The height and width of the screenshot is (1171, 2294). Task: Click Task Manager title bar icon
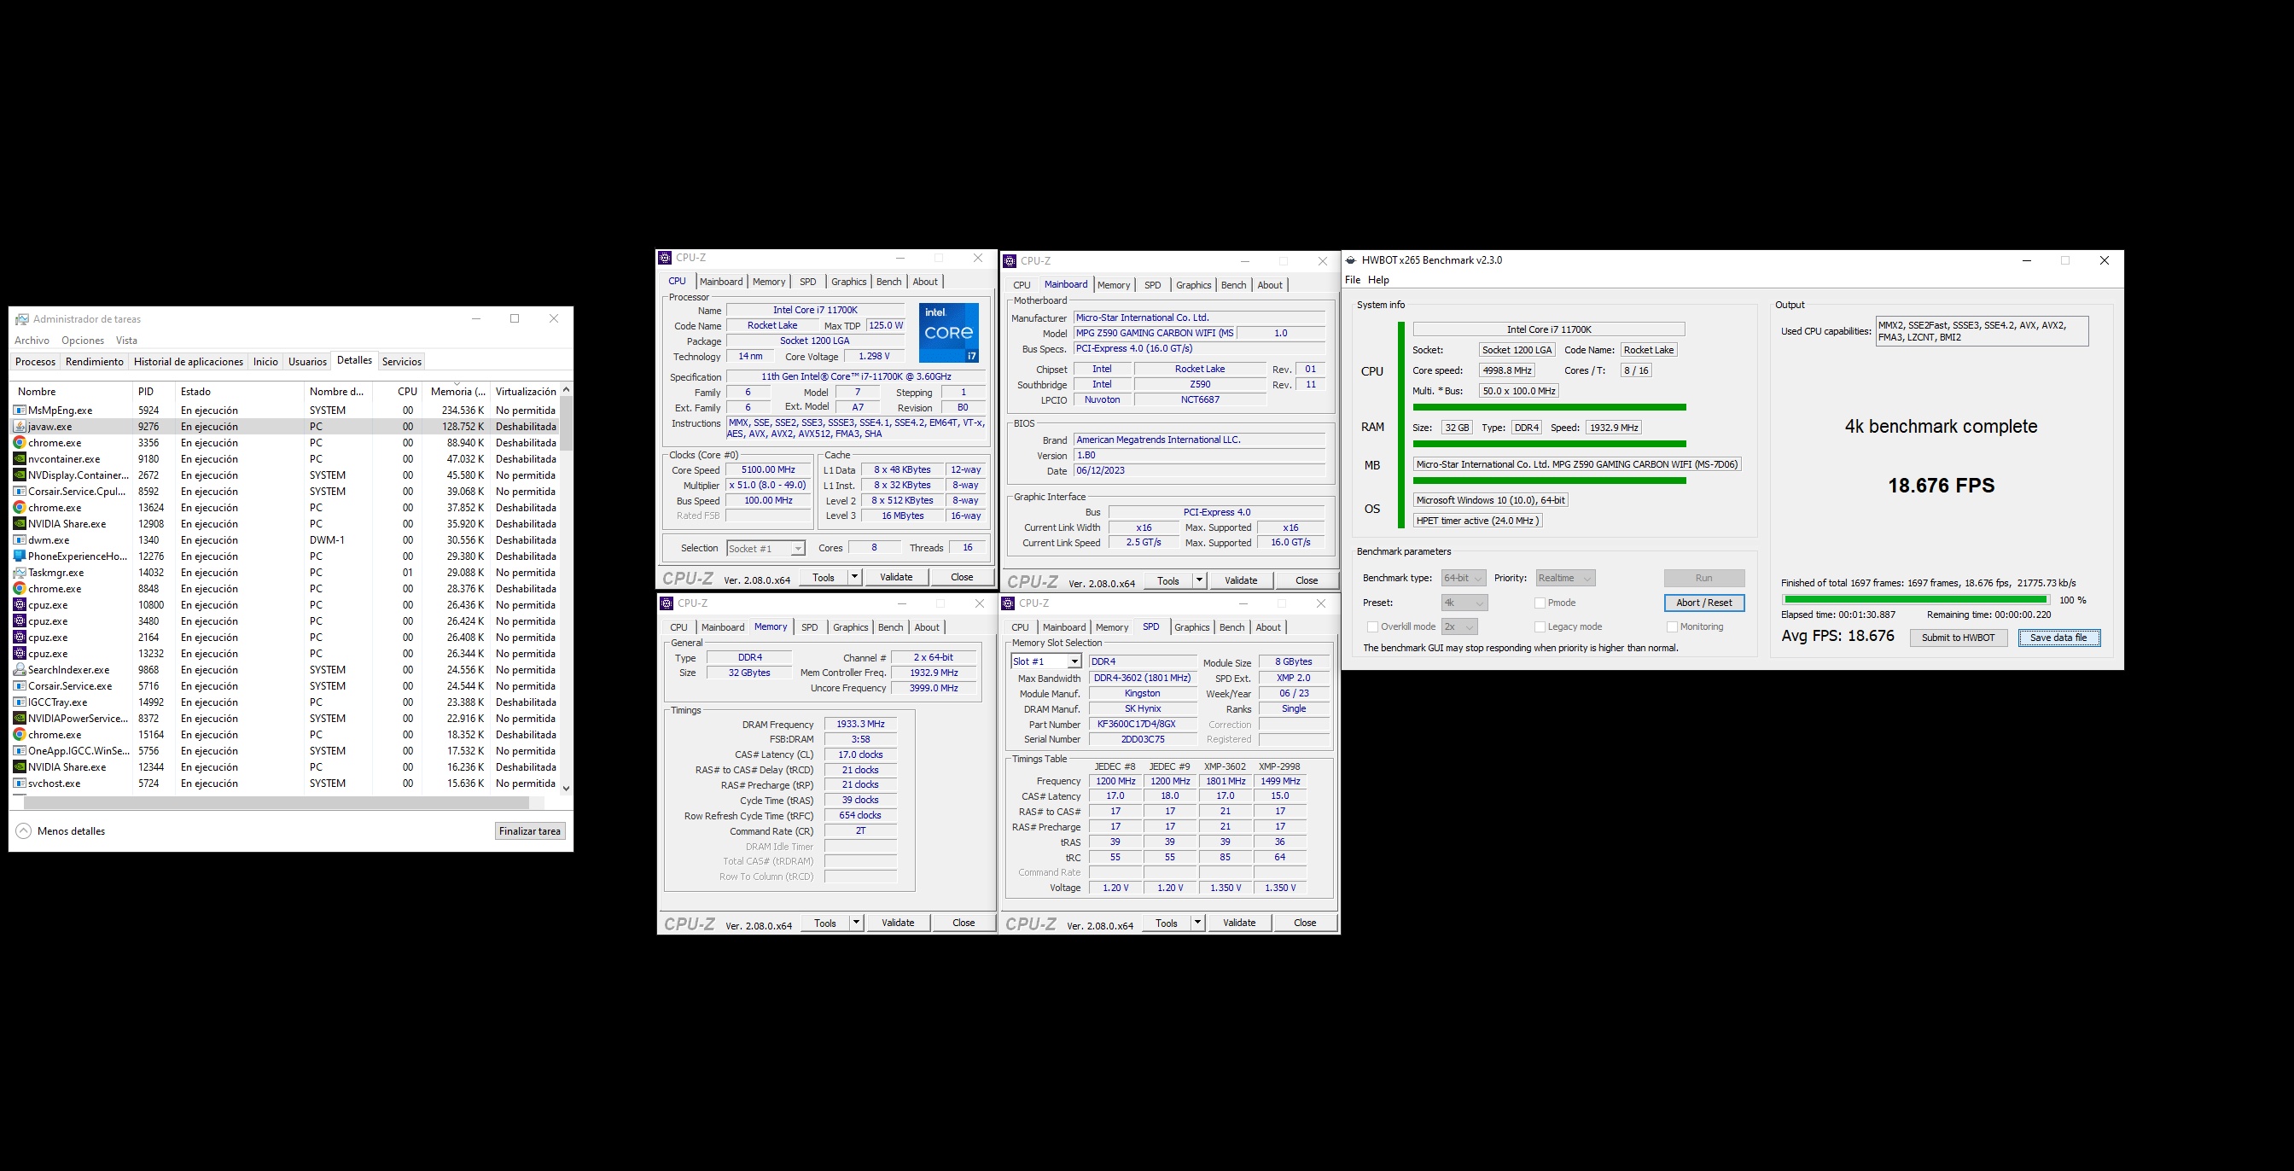22,319
